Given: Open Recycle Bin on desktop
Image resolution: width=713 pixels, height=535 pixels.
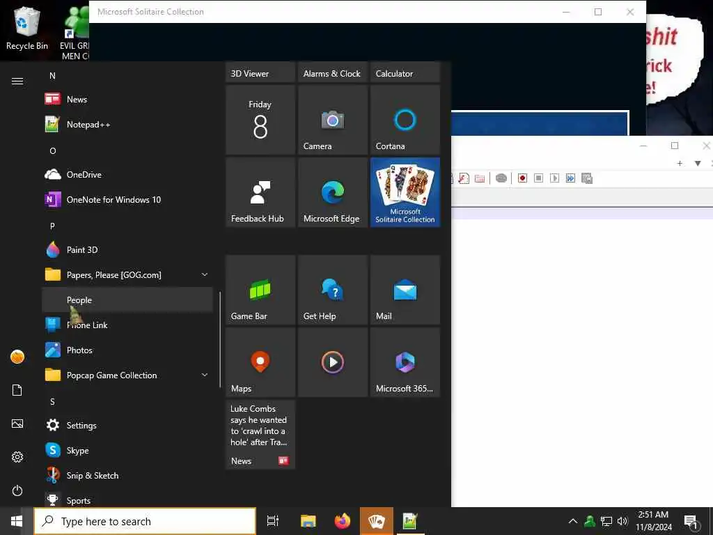Looking at the screenshot, I should (27, 28).
